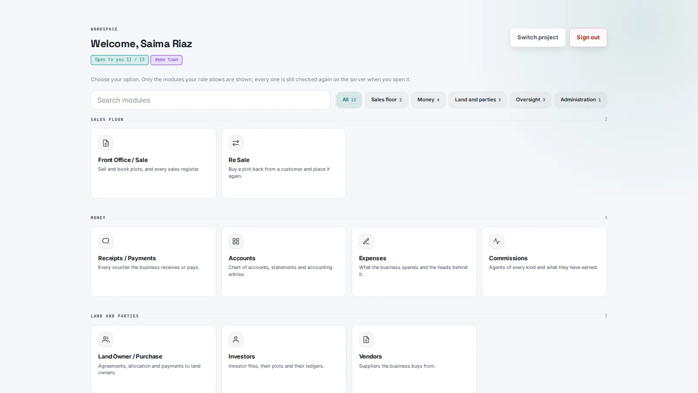Screen dimensions: 698x393
Task: Select the Administration filter tab
Action: 581,100
